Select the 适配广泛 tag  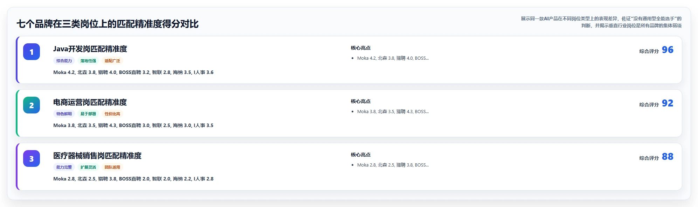[112, 61]
